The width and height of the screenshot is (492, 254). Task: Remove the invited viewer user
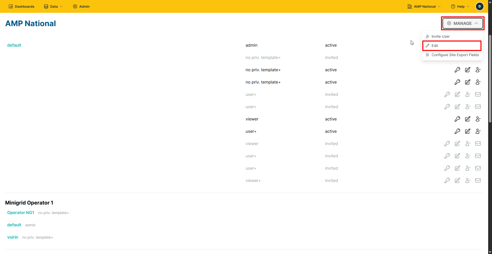click(468, 144)
